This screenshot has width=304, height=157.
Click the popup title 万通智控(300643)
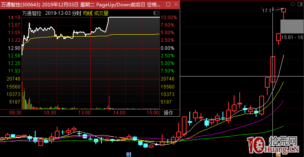click(x=21, y=4)
